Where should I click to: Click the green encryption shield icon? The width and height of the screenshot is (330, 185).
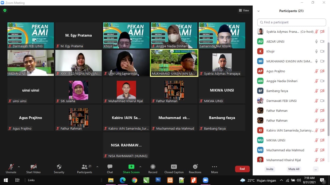coord(5,11)
